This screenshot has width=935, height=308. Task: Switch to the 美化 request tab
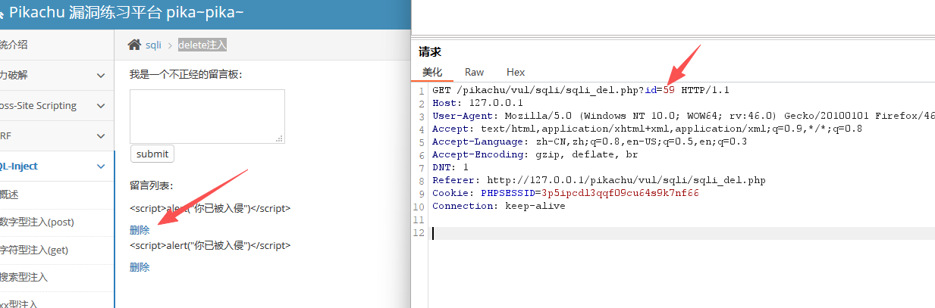click(x=432, y=72)
